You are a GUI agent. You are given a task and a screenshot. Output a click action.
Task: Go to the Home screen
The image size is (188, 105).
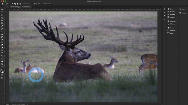tap(3, 4)
